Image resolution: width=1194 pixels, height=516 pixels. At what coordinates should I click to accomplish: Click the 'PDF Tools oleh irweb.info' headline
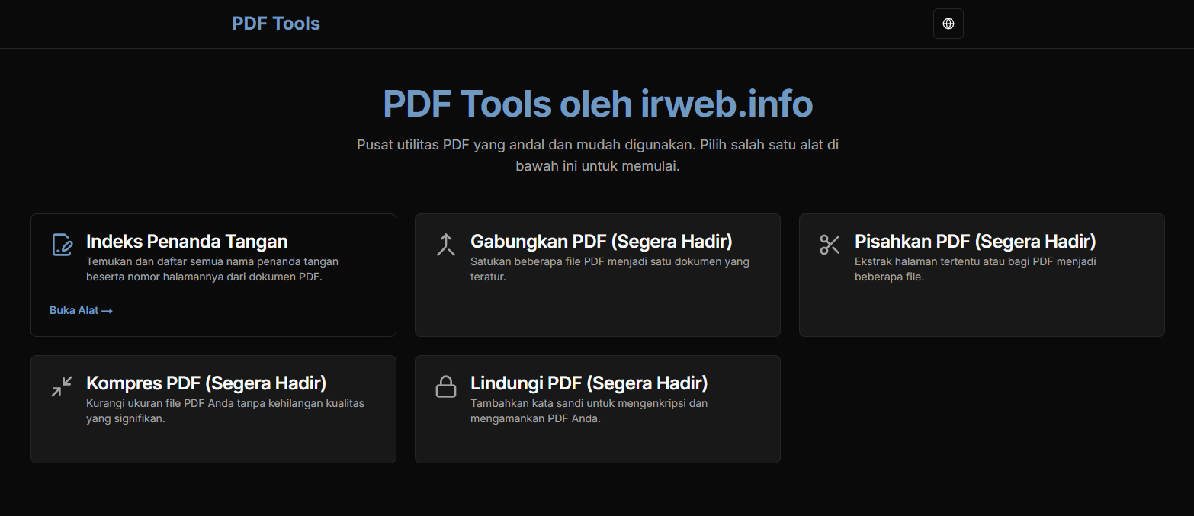point(598,104)
